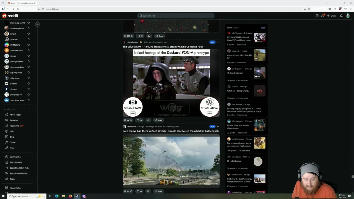Open the notifications bell

coord(341,16)
